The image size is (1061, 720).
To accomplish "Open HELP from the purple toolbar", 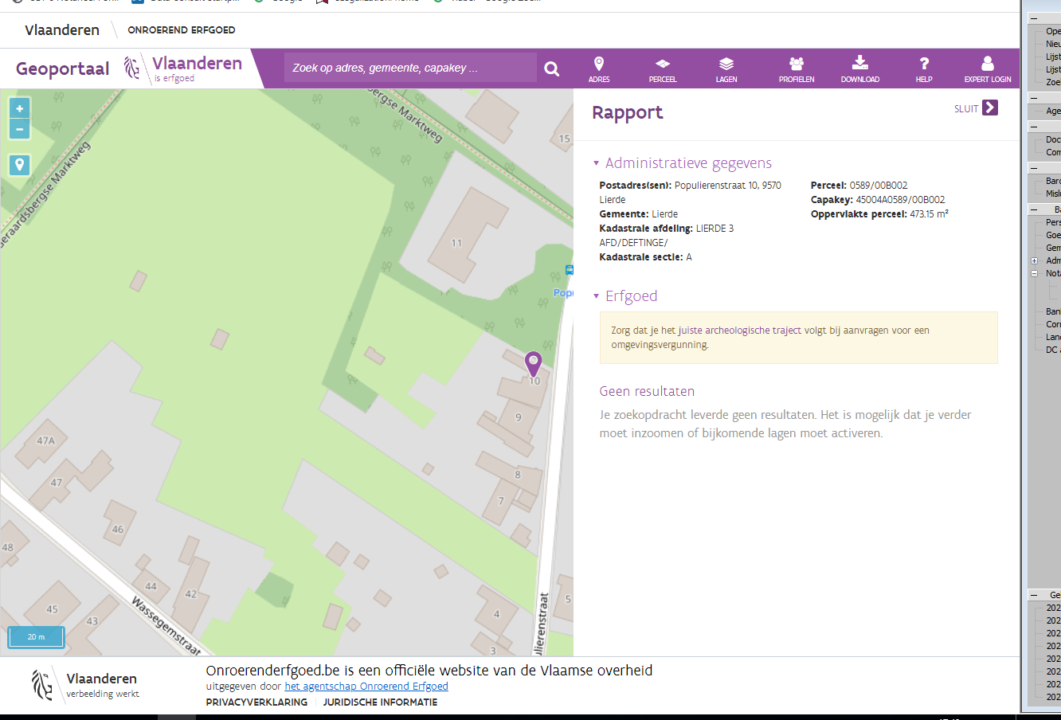I will (x=924, y=68).
